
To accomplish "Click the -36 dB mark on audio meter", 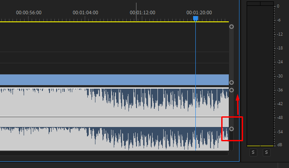I will (x=280, y=90).
